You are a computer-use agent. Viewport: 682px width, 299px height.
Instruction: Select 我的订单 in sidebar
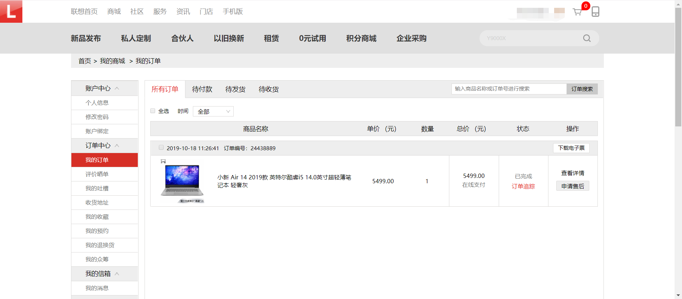[x=104, y=160]
